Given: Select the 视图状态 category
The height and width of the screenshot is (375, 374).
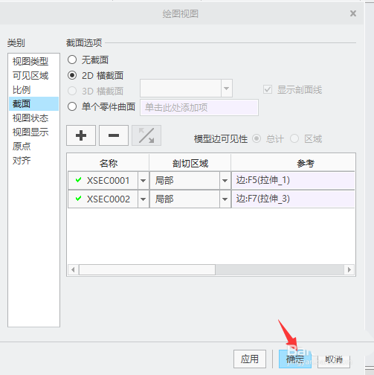Looking at the screenshot, I should pyautogui.click(x=33, y=118).
